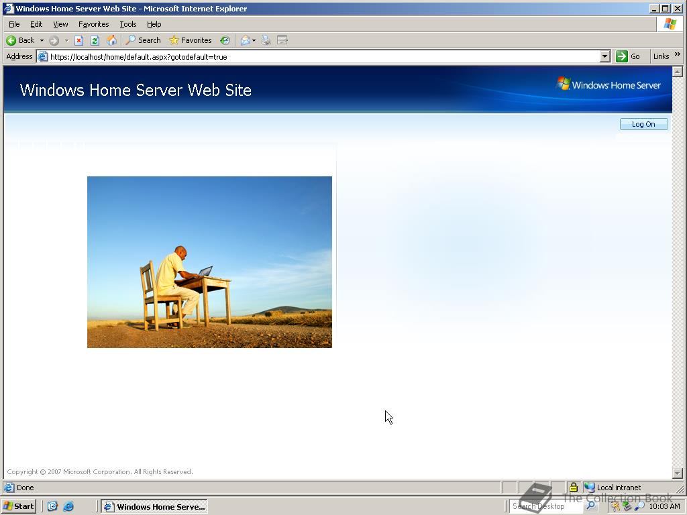Open the Tools menu
The image size is (687, 515).
128,24
